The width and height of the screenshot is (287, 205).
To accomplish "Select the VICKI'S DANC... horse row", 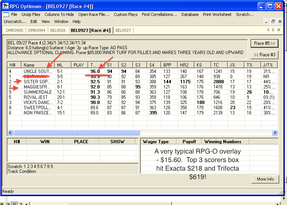I will (x=143, y=102).
